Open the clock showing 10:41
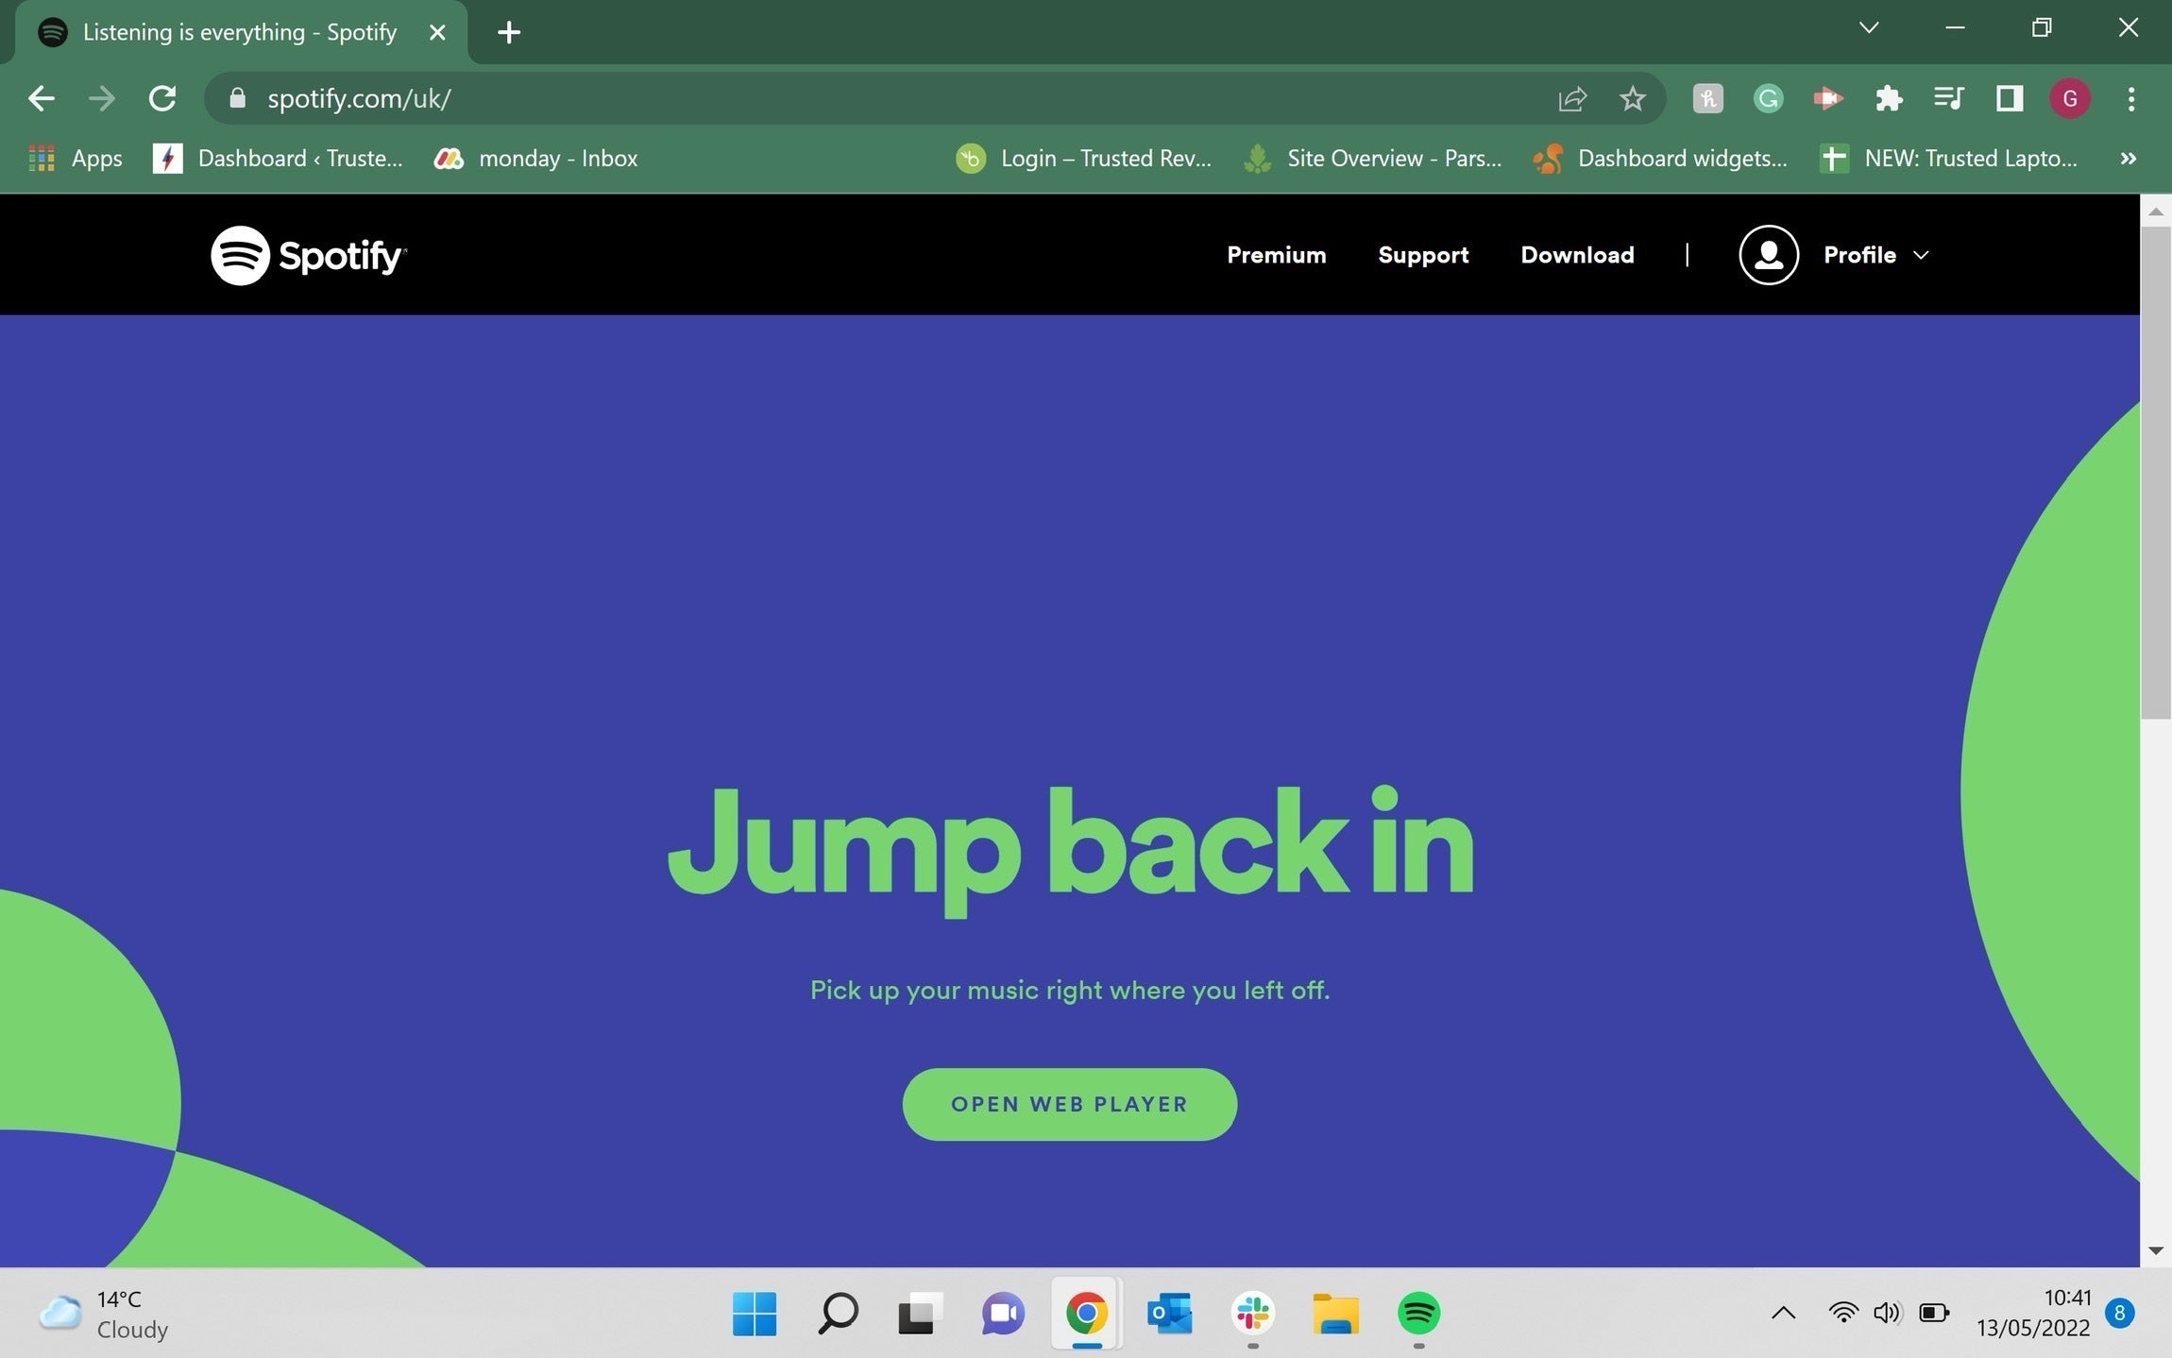Screen dimensions: 2172x1358 [x=2033, y=1313]
